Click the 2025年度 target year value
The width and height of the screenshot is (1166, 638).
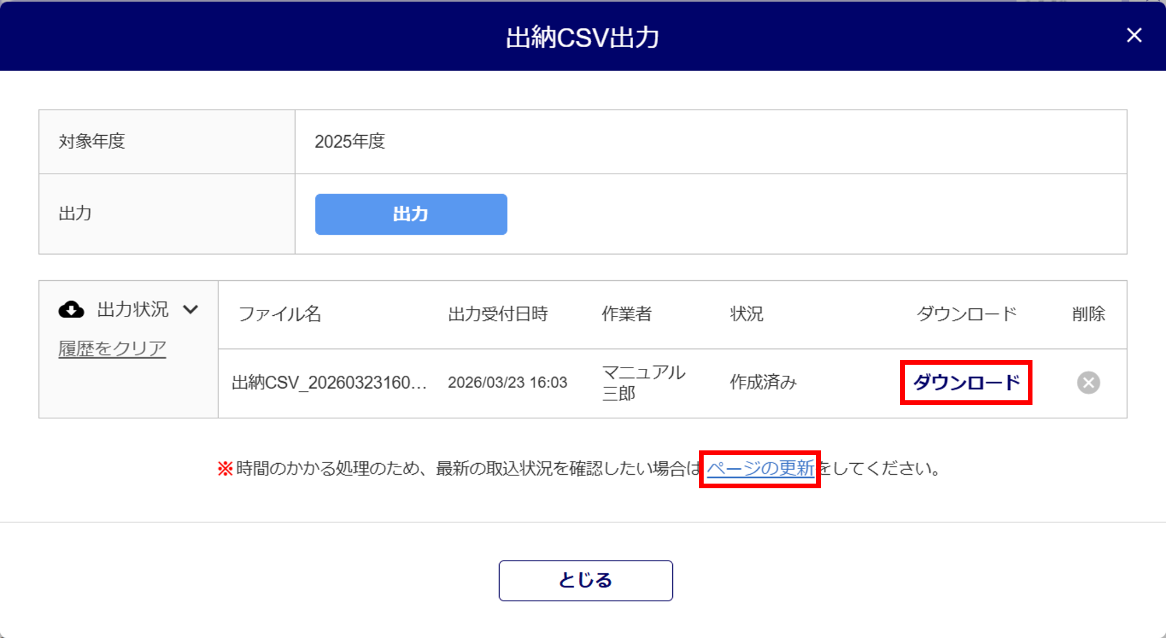350,142
